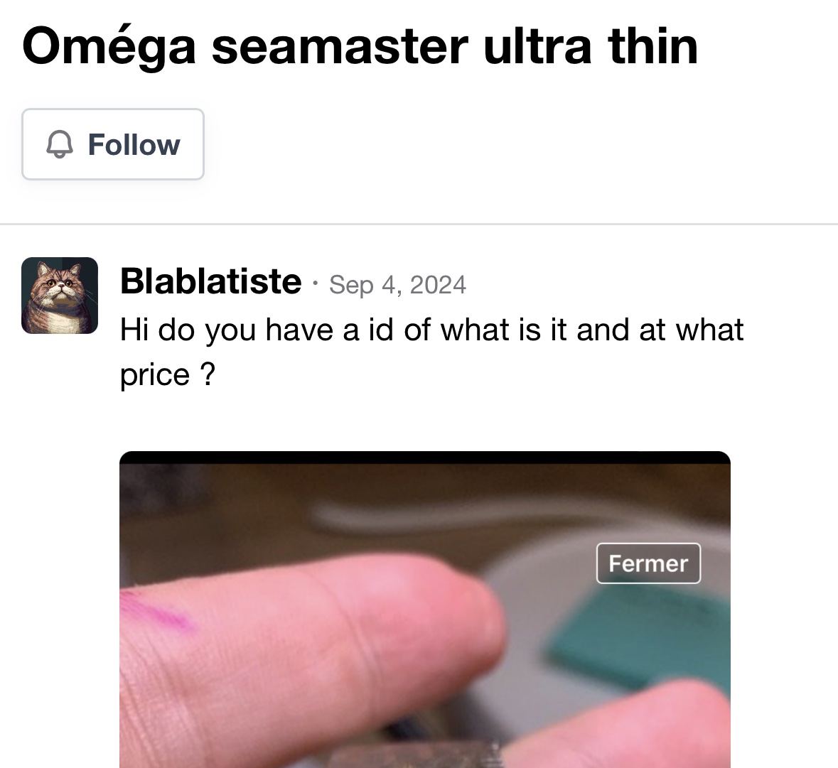Click the black bar atop the image
The image size is (838, 768).
[424, 458]
